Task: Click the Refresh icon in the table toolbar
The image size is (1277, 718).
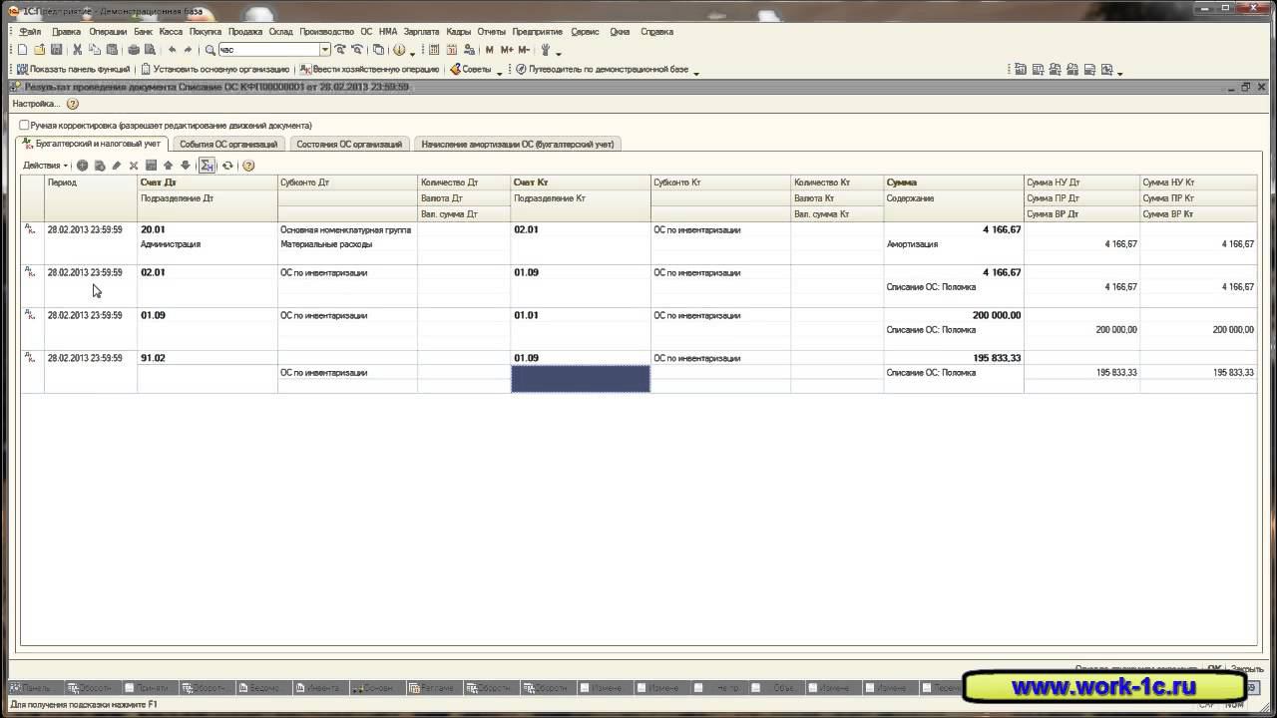Action: coord(227,166)
